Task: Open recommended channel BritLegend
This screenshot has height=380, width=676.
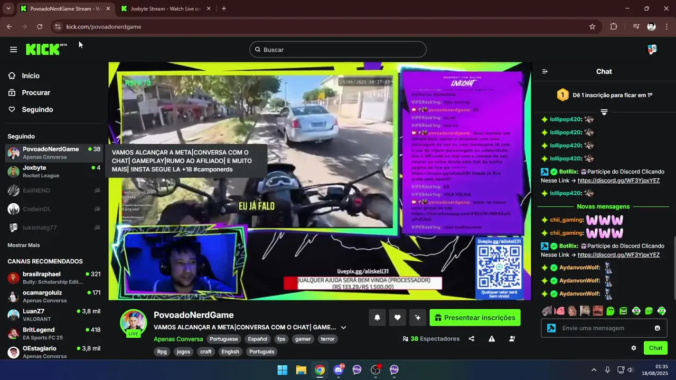Action: (53, 334)
